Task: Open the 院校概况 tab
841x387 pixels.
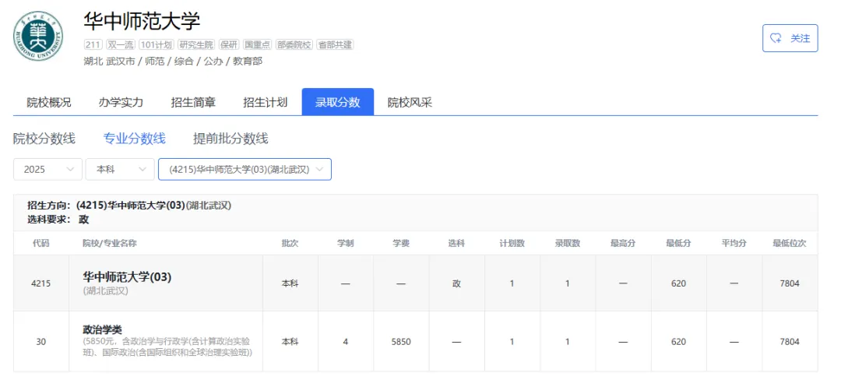Action: (x=49, y=102)
